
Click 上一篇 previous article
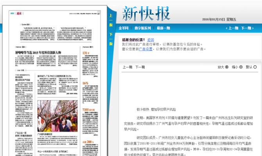coord(127,67)
